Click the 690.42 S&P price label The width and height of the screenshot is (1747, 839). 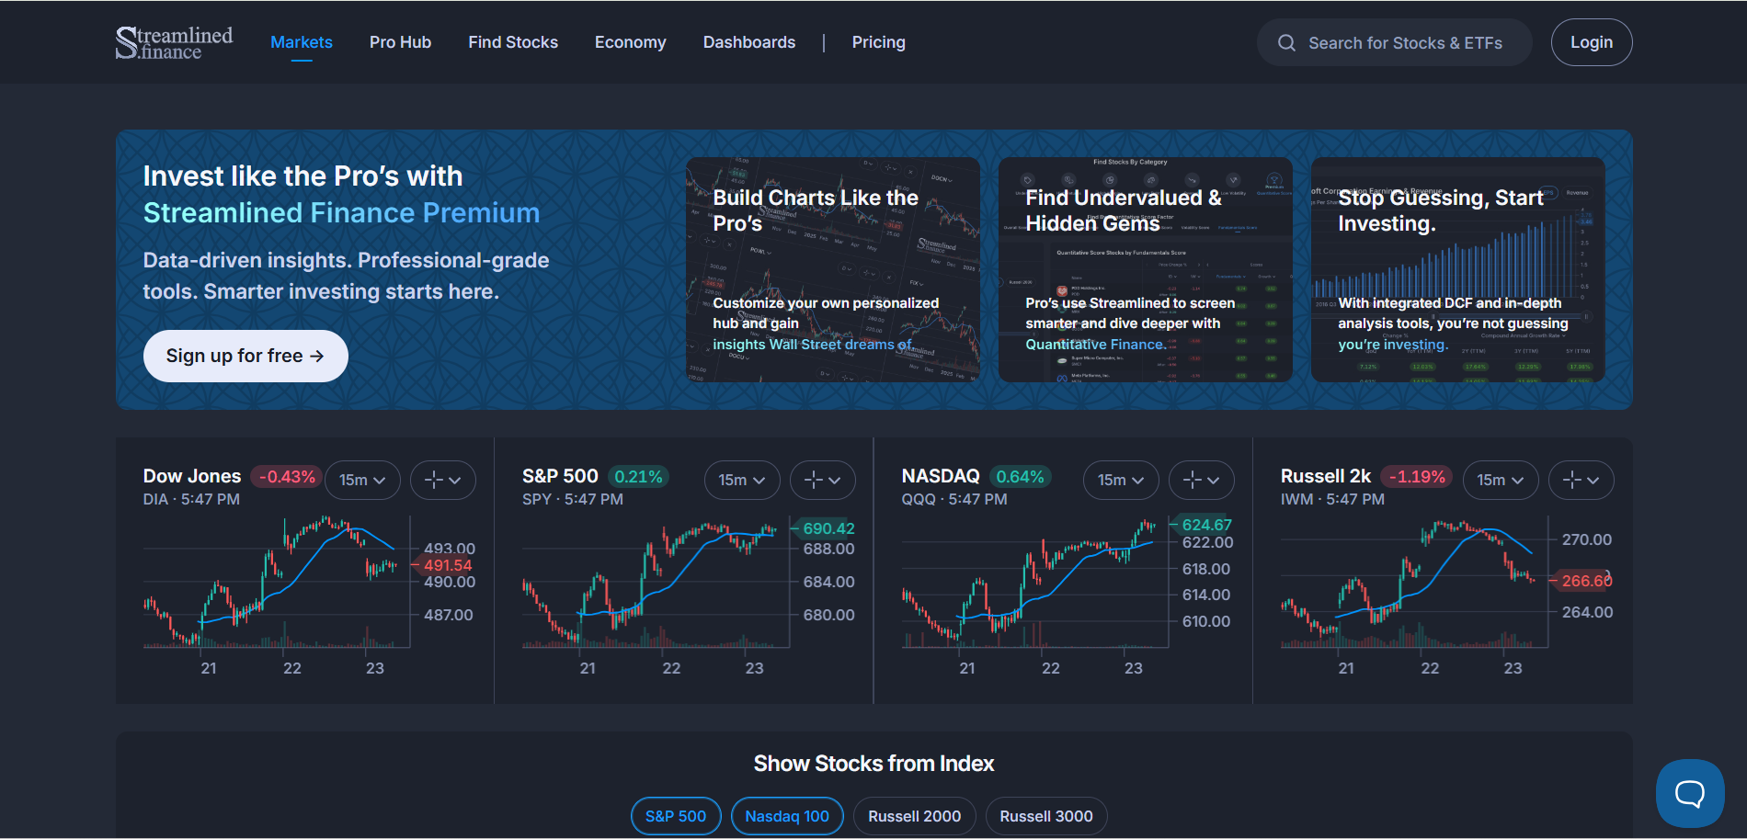tap(828, 528)
